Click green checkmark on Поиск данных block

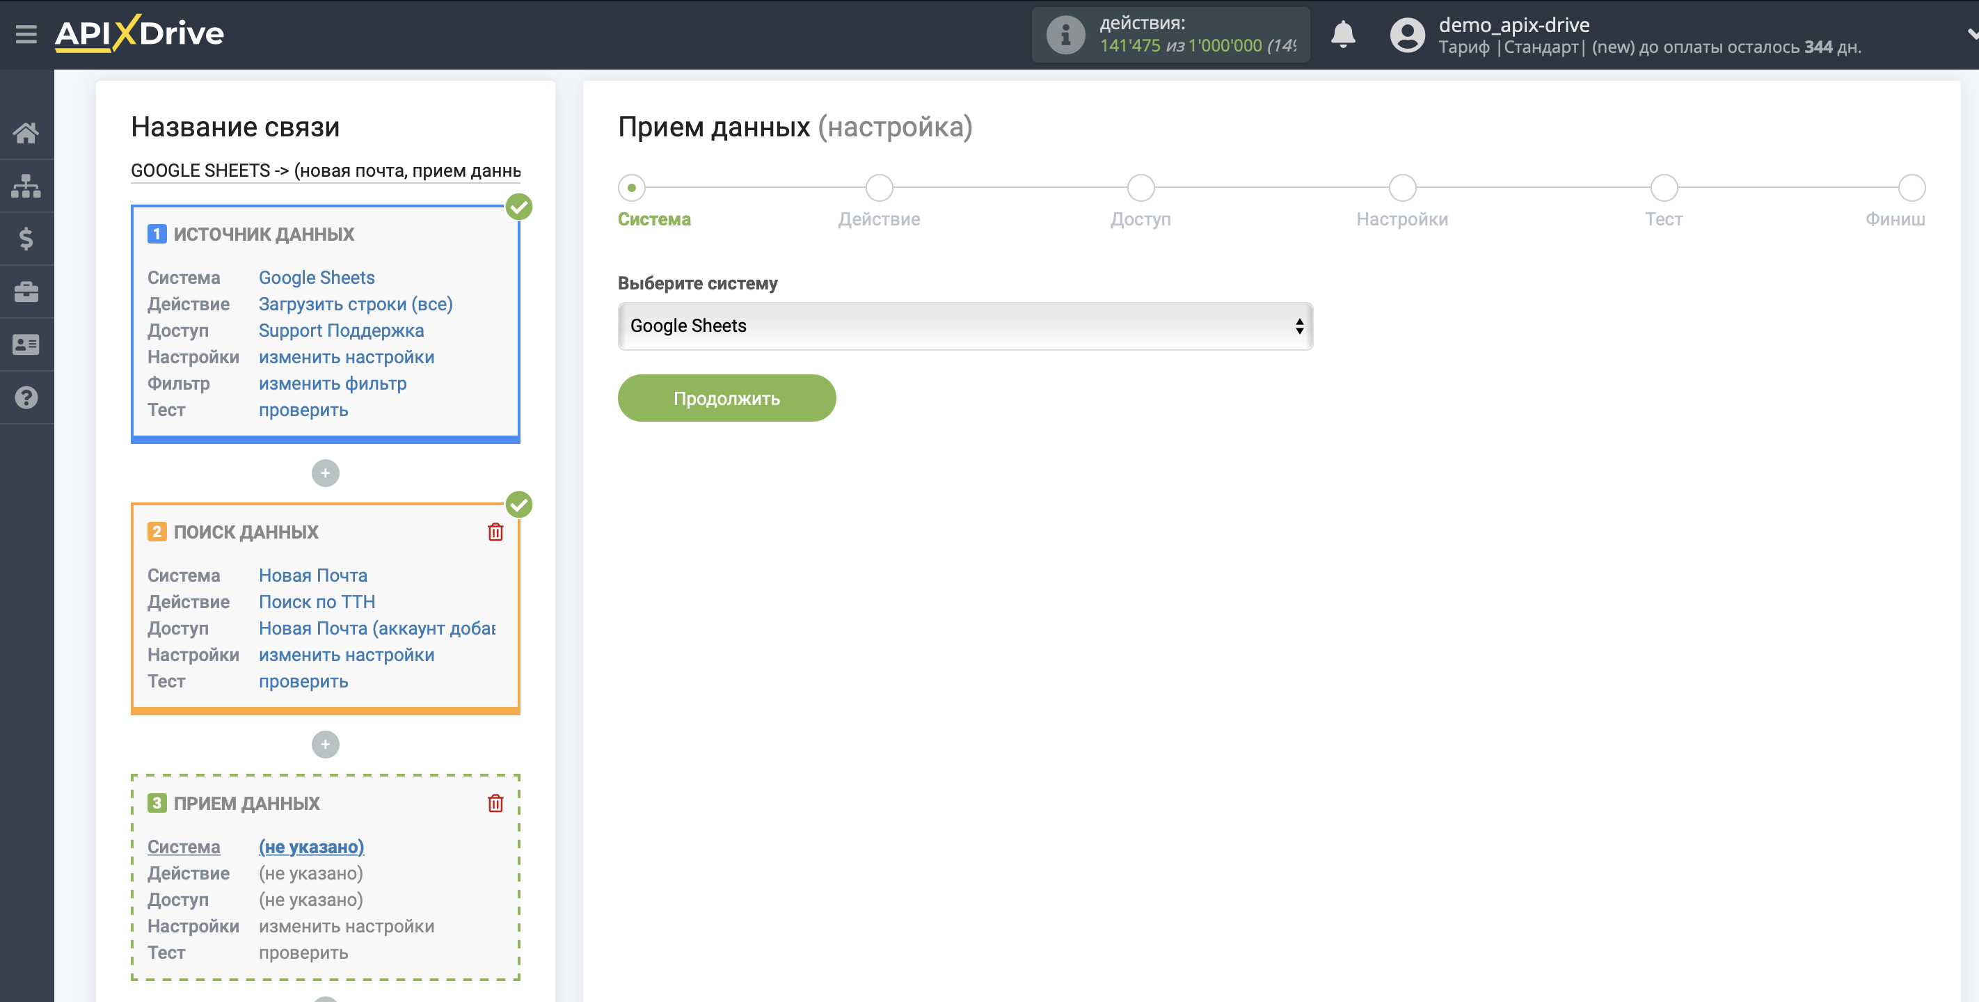coord(519,505)
